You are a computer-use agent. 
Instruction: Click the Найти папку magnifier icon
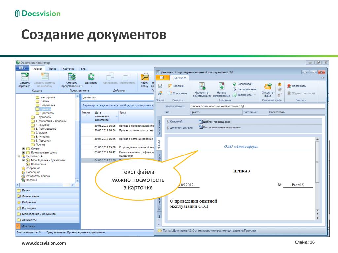click(145, 77)
